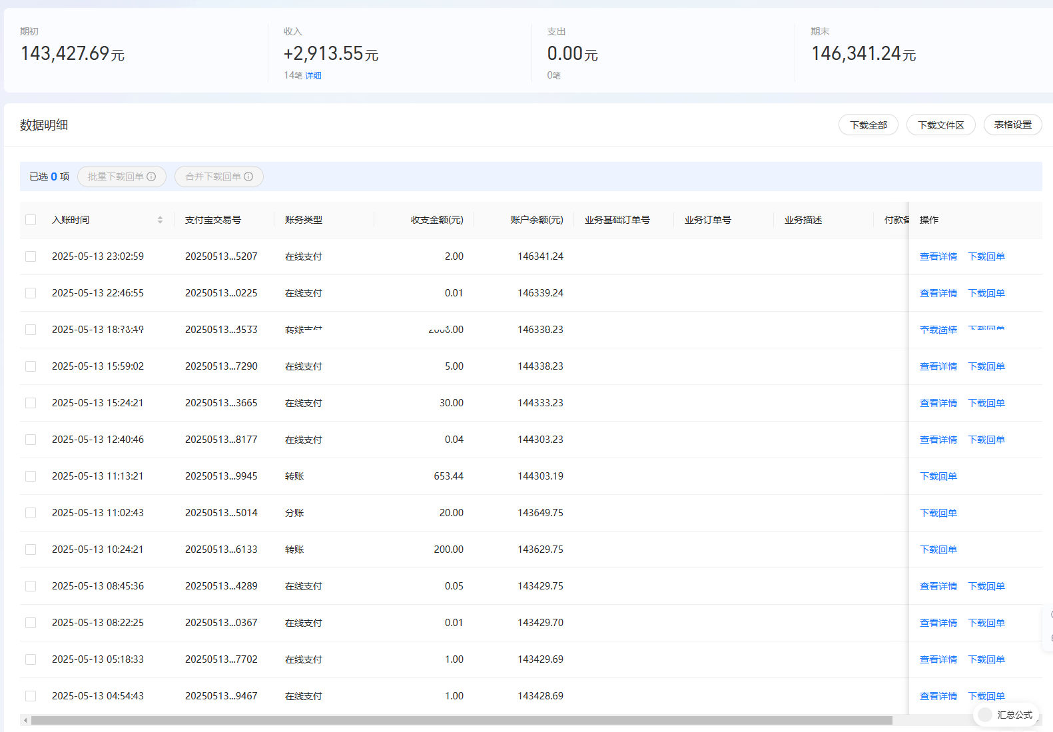The height and width of the screenshot is (732, 1053).
Task: View details of transaction 20250513...3665
Action: pyautogui.click(x=938, y=403)
